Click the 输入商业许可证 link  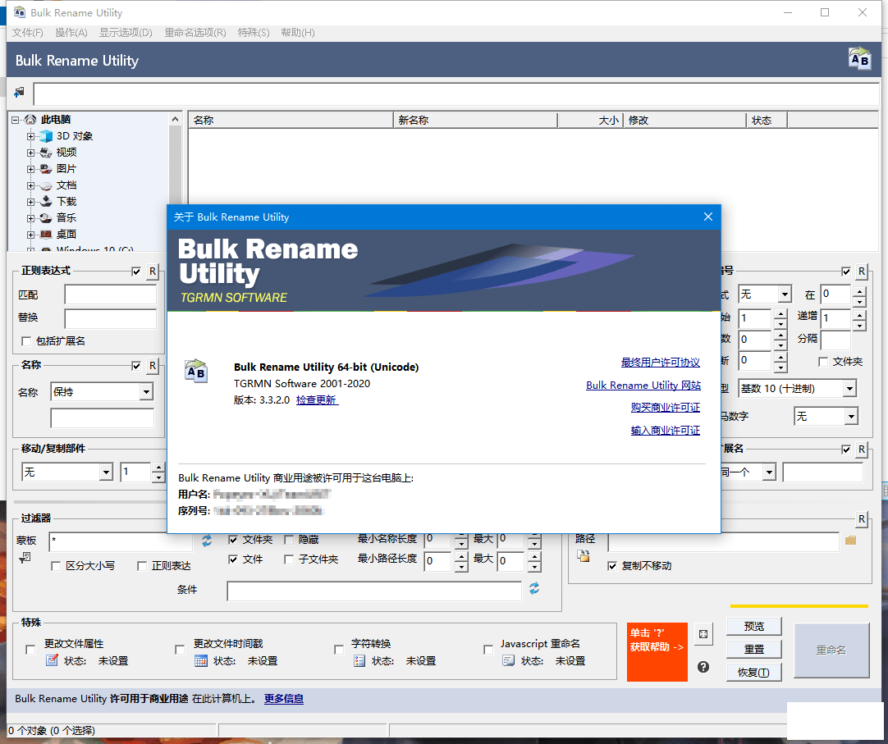[666, 431]
